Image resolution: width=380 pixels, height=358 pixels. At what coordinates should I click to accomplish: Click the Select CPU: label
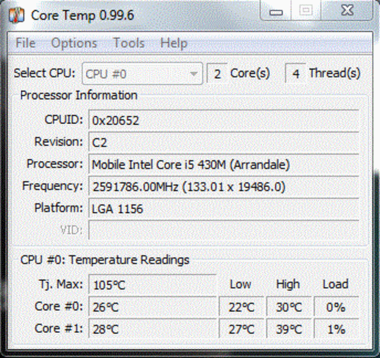tap(45, 73)
